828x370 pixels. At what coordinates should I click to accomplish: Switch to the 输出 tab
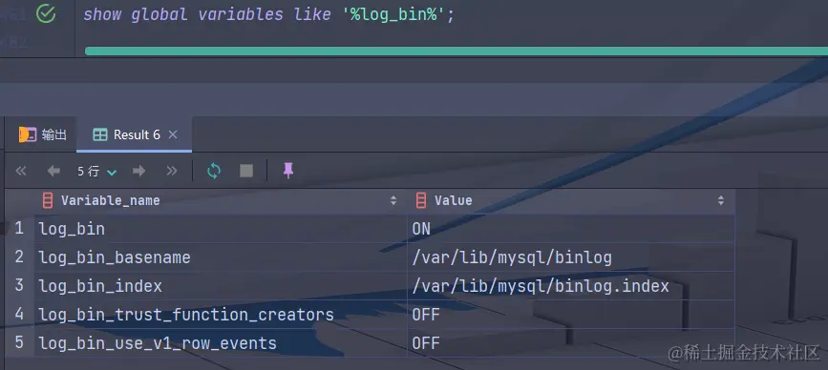pyautogui.click(x=43, y=134)
